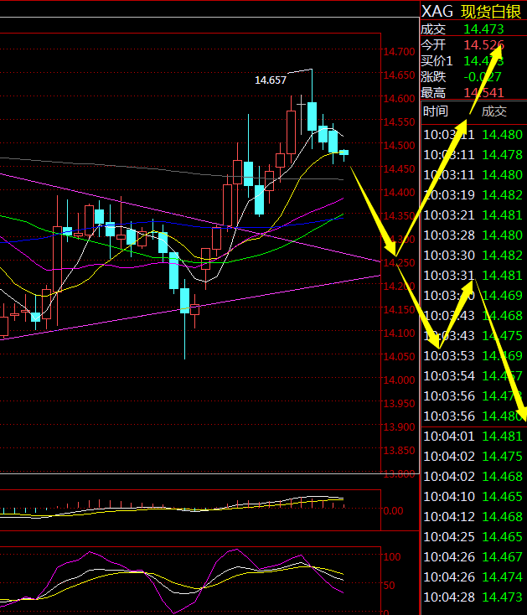Click the 13.950 price axis label
The height and width of the screenshot is (615, 527).
(x=399, y=404)
